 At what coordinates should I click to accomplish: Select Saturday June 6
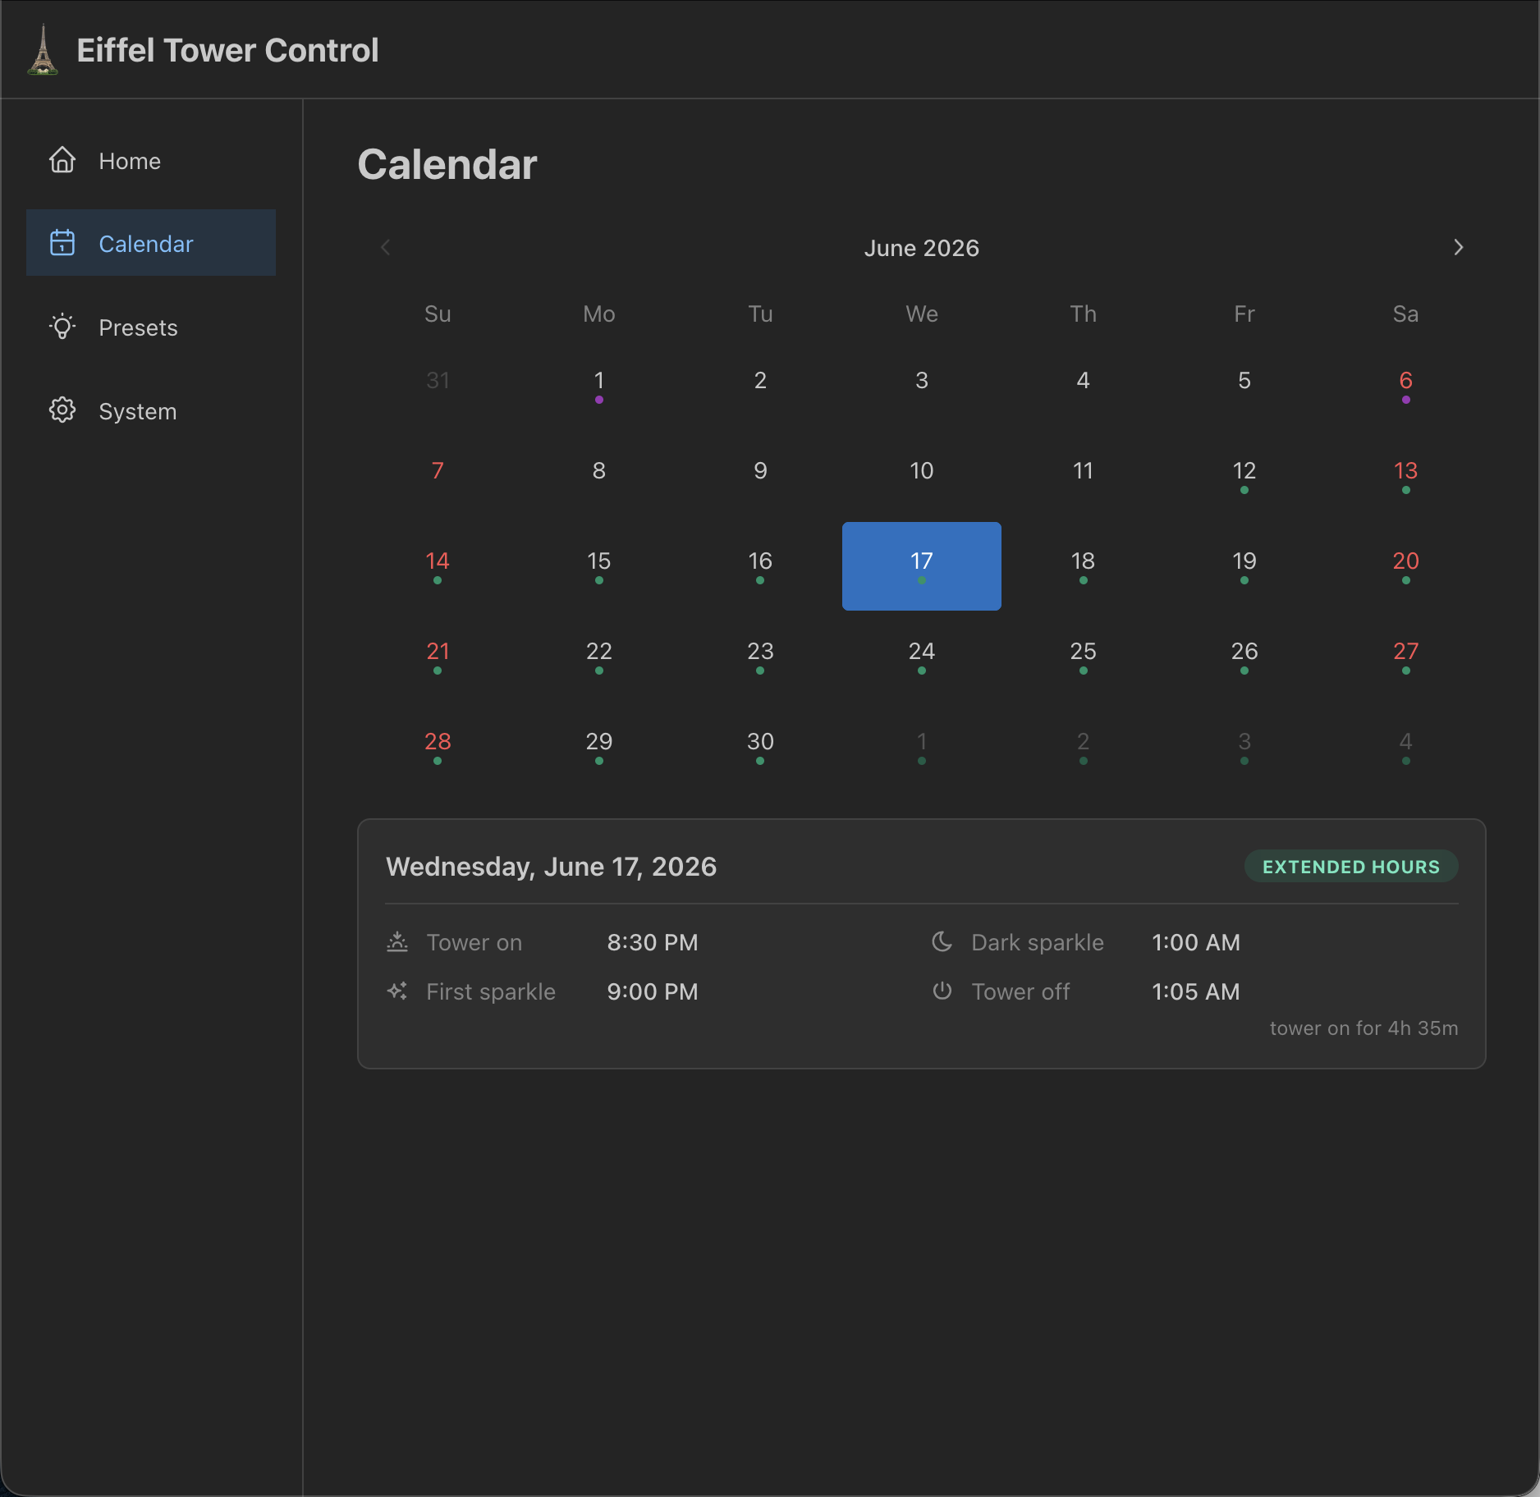1406,386
